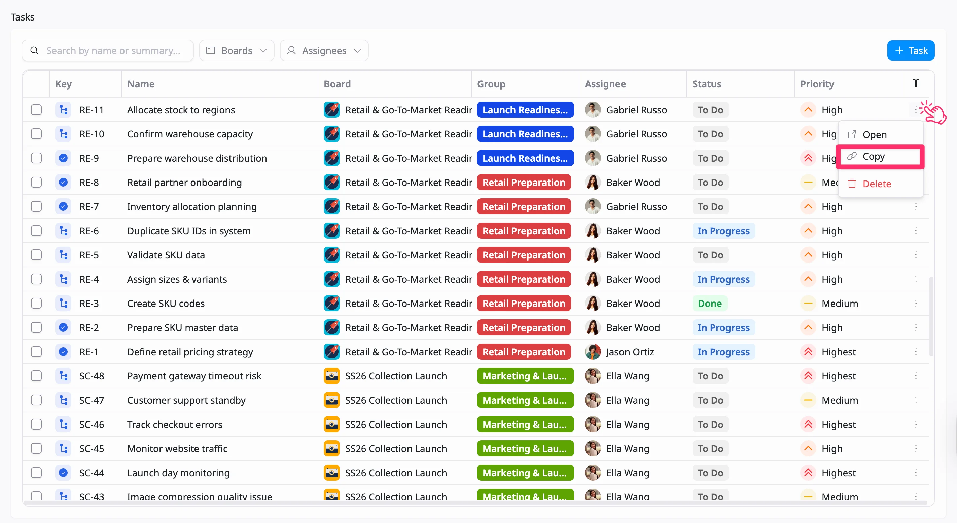Click Gabriel Russo's avatar in RE-7 row
Image resolution: width=957 pixels, height=523 pixels.
pyautogui.click(x=593, y=207)
